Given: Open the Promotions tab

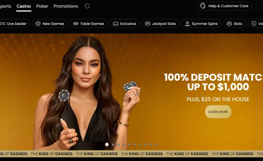Looking at the screenshot, I should [66, 6].
